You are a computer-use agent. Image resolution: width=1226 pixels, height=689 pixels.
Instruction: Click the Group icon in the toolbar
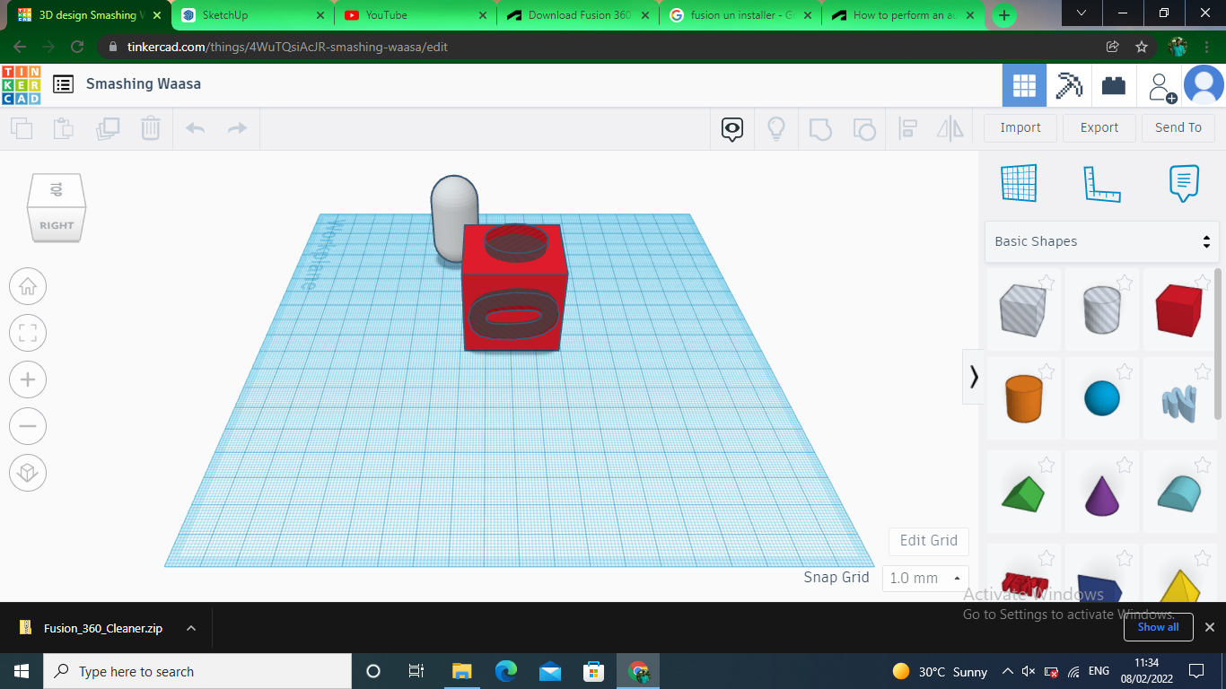click(x=819, y=128)
